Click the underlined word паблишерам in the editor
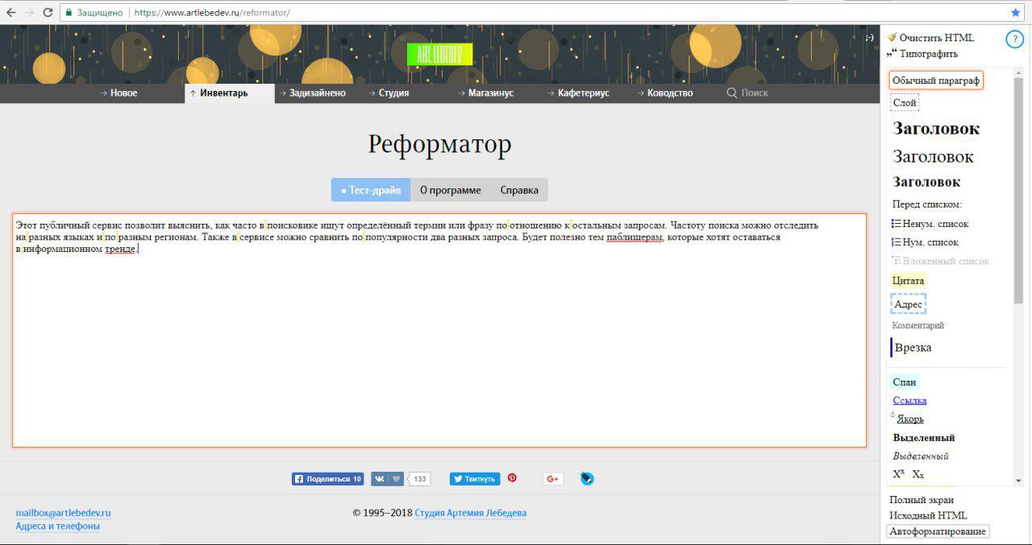This screenshot has width=1032, height=545. pyautogui.click(x=635, y=237)
